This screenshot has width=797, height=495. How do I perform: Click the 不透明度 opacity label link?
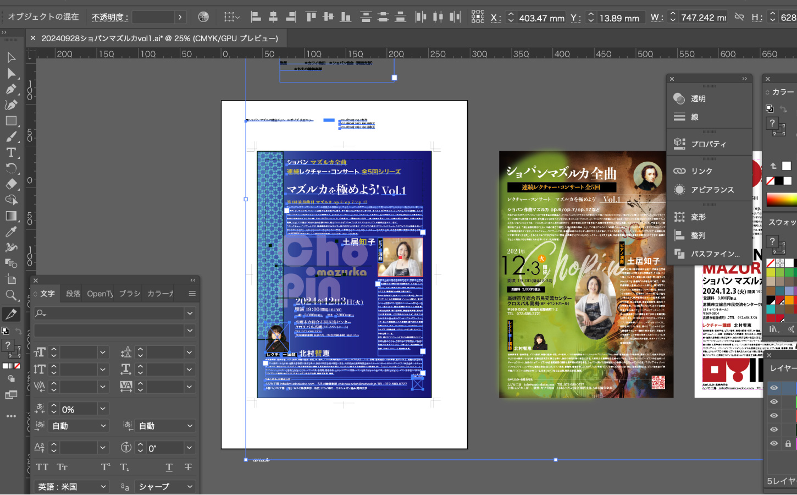pyautogui.click(x=109, y=17)
